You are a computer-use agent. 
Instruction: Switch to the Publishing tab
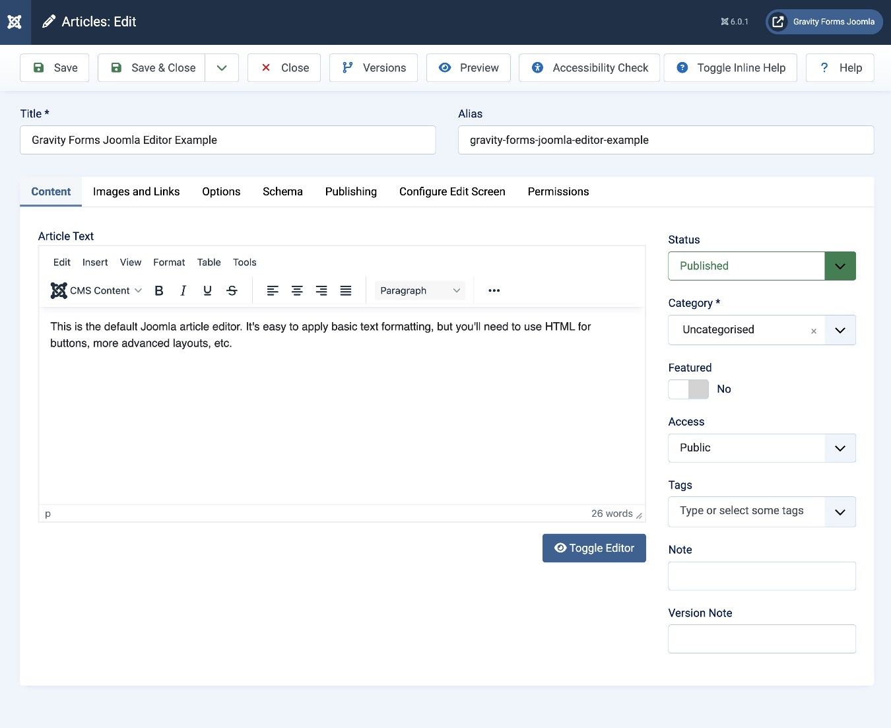tap(350, 191)
